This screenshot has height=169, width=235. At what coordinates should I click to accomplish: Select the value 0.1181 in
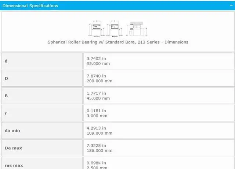96,111
